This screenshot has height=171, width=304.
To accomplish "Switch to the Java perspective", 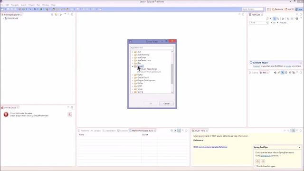I will [x=299, y=9].
